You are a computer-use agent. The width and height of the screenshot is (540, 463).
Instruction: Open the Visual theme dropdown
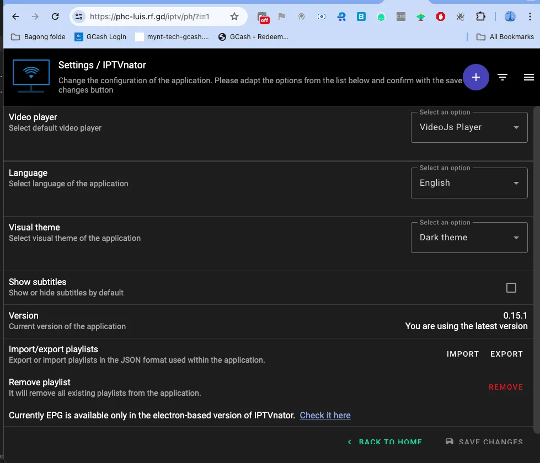coord(469,238)
